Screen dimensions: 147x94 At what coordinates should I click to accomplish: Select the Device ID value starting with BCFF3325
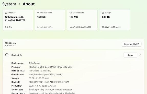49,82
